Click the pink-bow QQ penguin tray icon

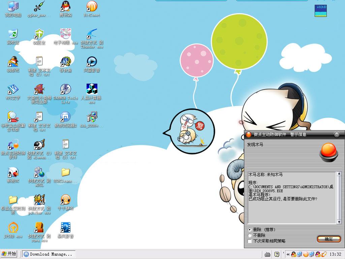[318, 254]
